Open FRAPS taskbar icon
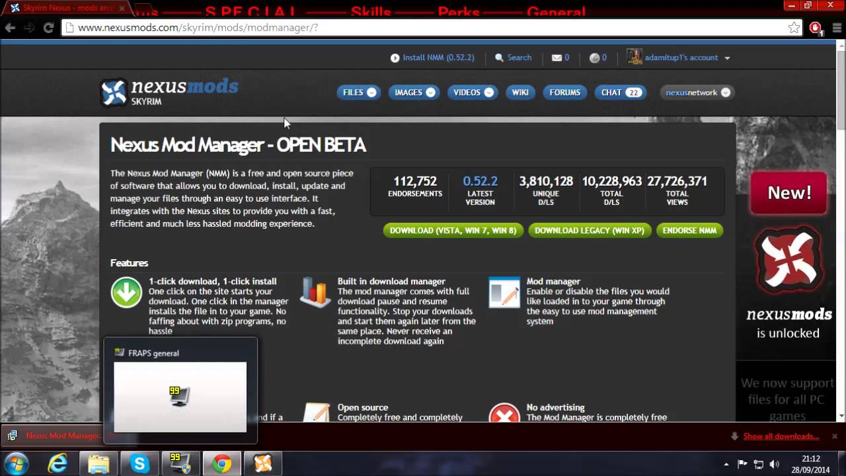This screenshot has width=846, height=476. (180, 463)
